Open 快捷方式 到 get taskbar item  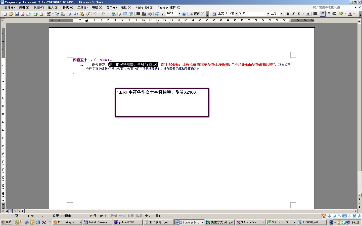click(220, 222)
